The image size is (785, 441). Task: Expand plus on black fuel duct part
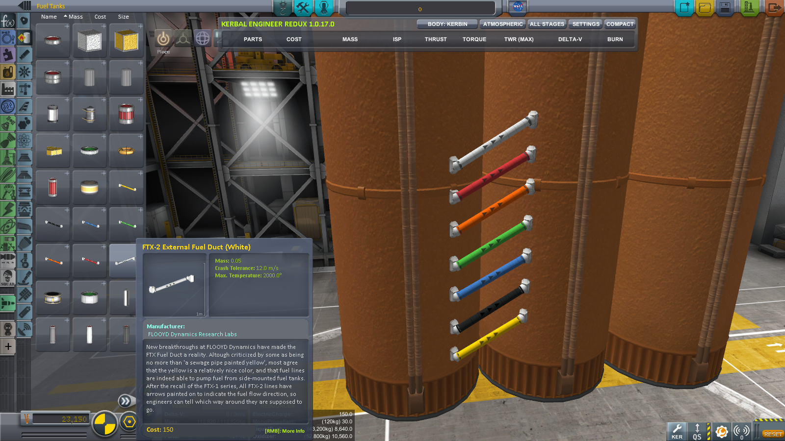[67, 210]
